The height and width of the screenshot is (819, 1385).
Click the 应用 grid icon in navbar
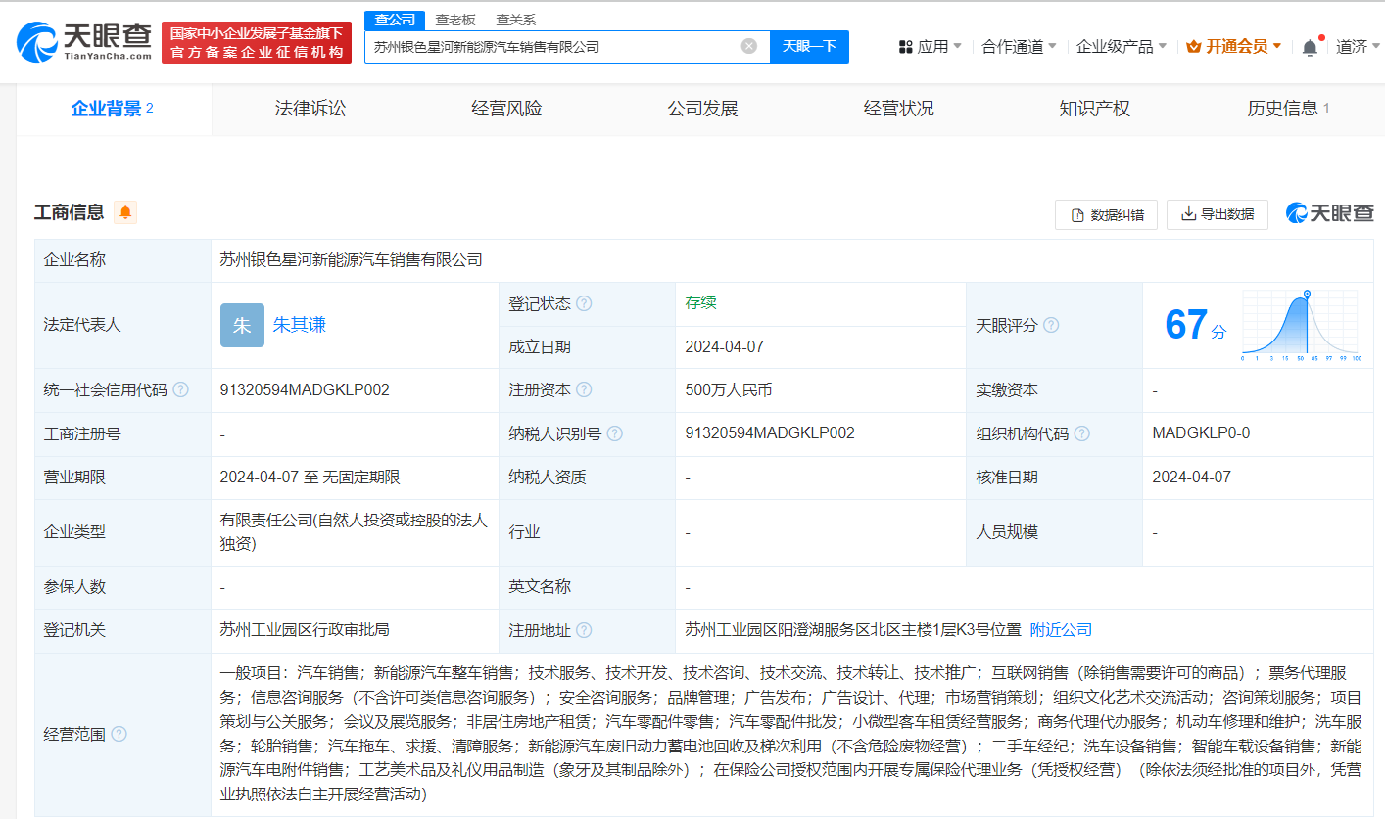(x=904, y=45)
